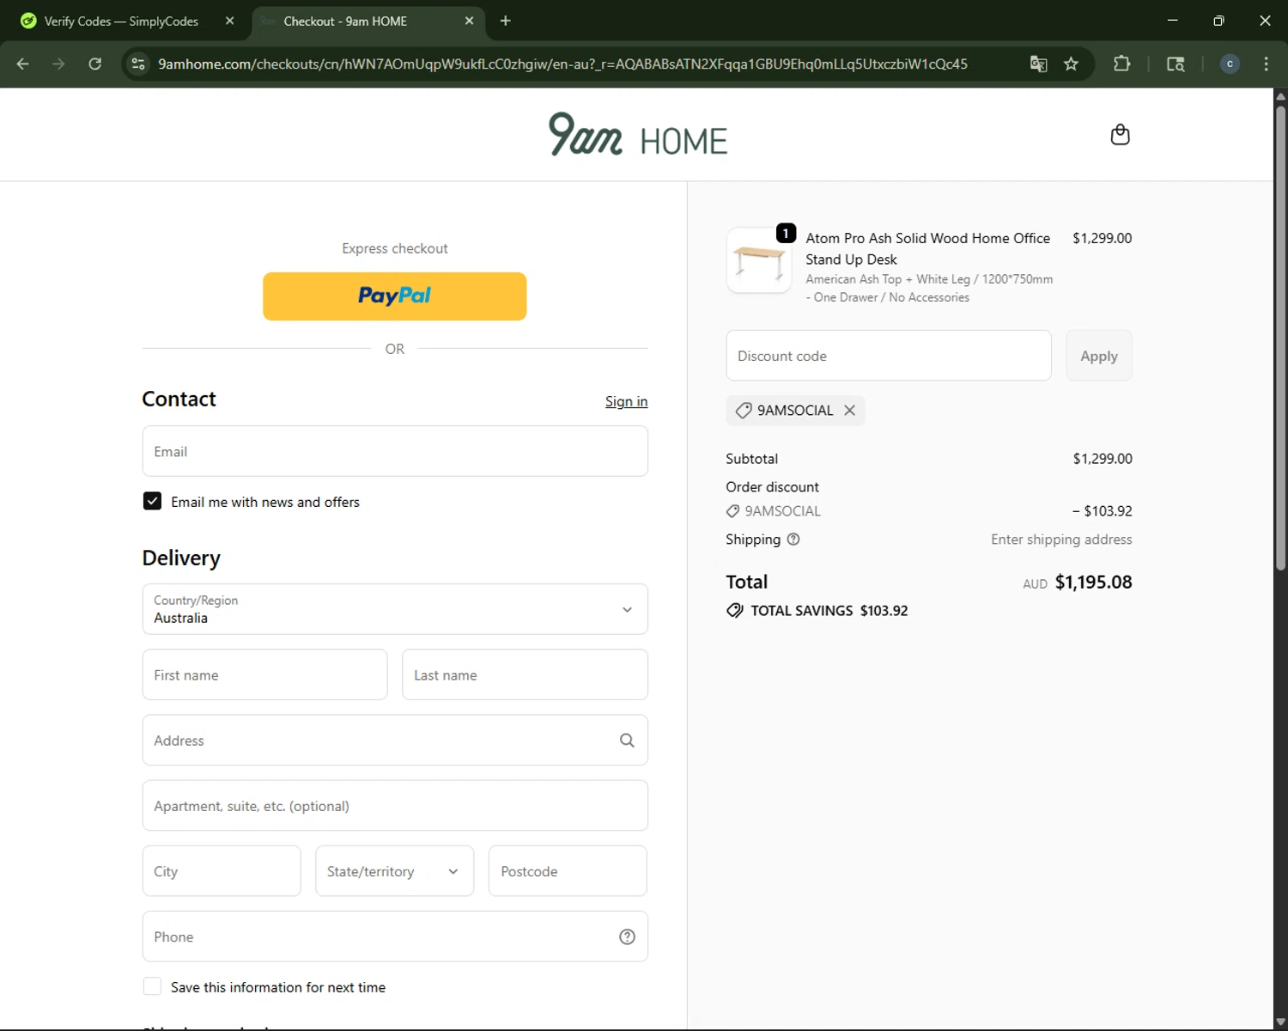Focus the Discount code field

889,356
